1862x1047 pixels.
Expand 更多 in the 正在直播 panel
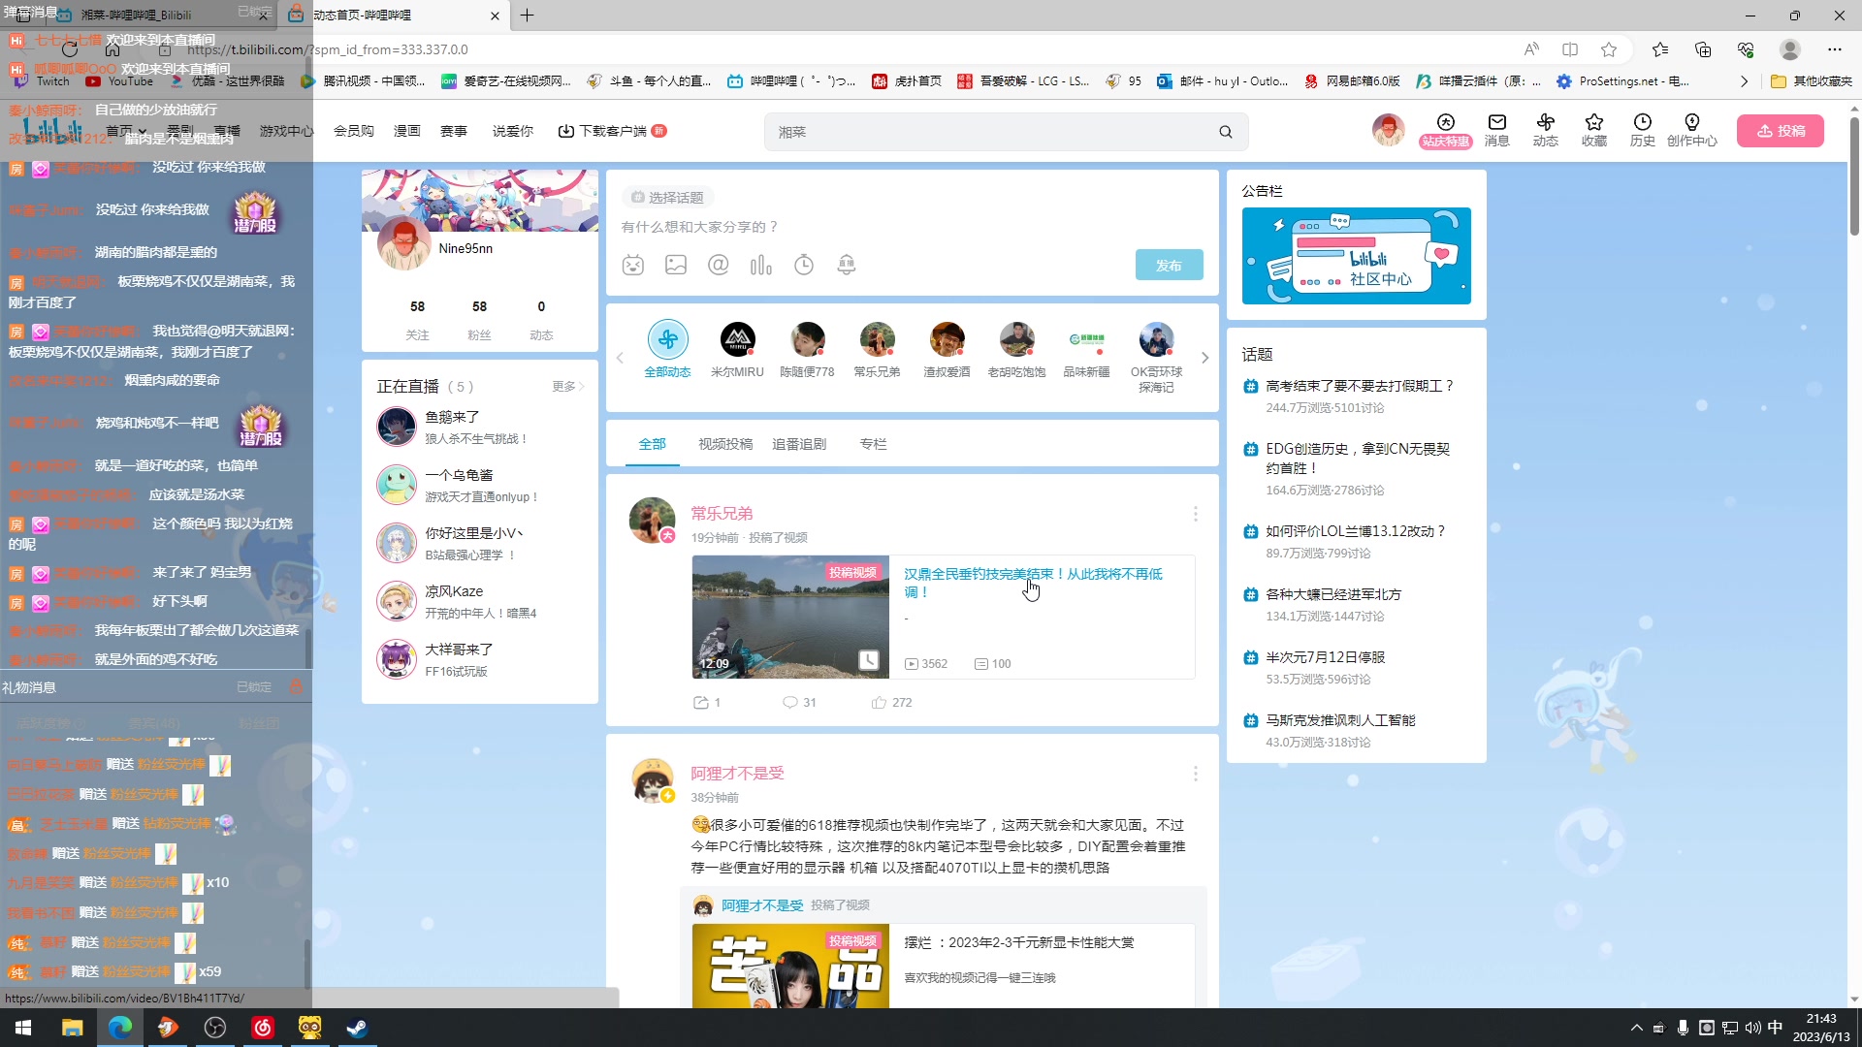(567, 387)
